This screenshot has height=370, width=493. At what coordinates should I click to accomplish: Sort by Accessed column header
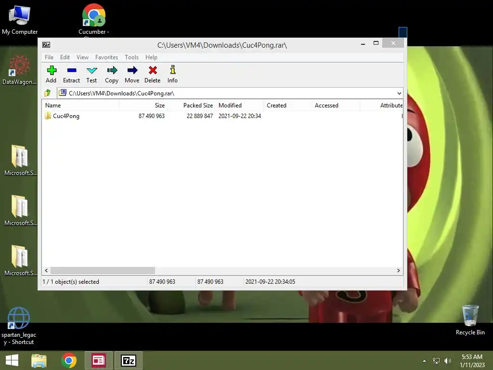pyautogui.click(x=336, y=106)
